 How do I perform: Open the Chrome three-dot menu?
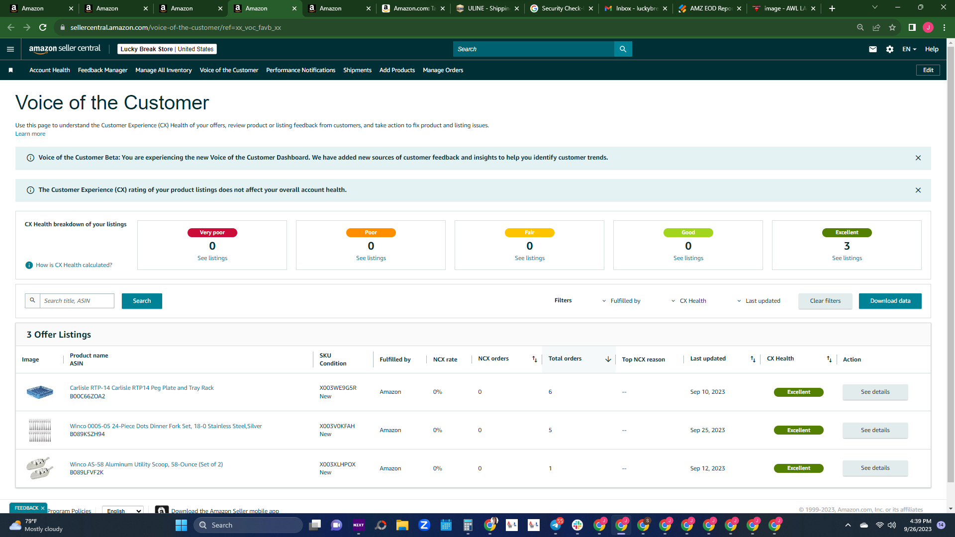944,27
